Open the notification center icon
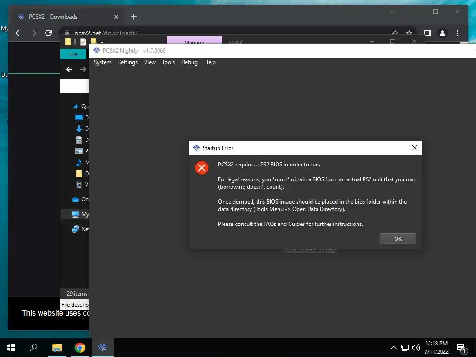 (x=461, y=348)
